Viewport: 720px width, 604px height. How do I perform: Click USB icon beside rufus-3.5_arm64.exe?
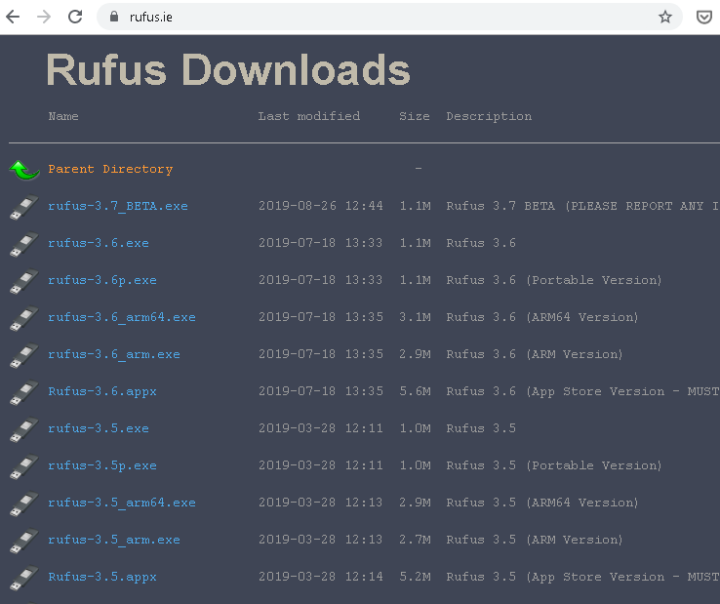[23, 503]
